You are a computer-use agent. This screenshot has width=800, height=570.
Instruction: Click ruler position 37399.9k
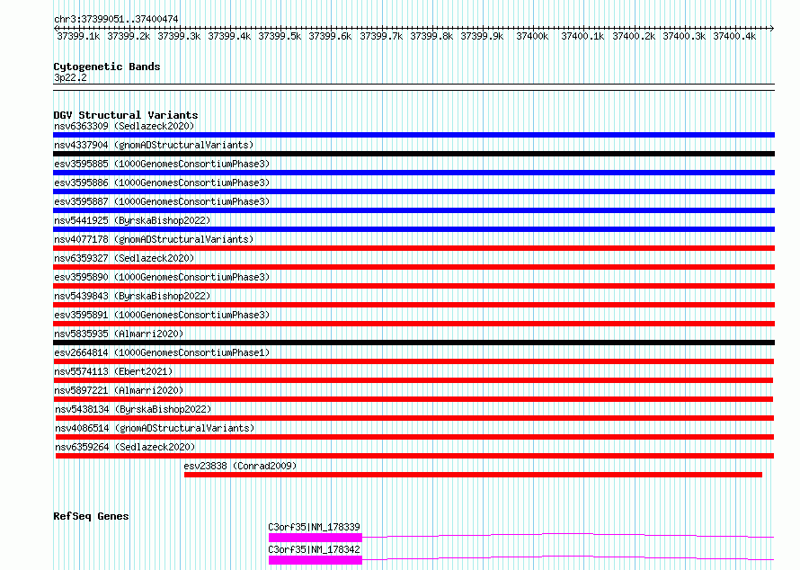pos(482,36)
